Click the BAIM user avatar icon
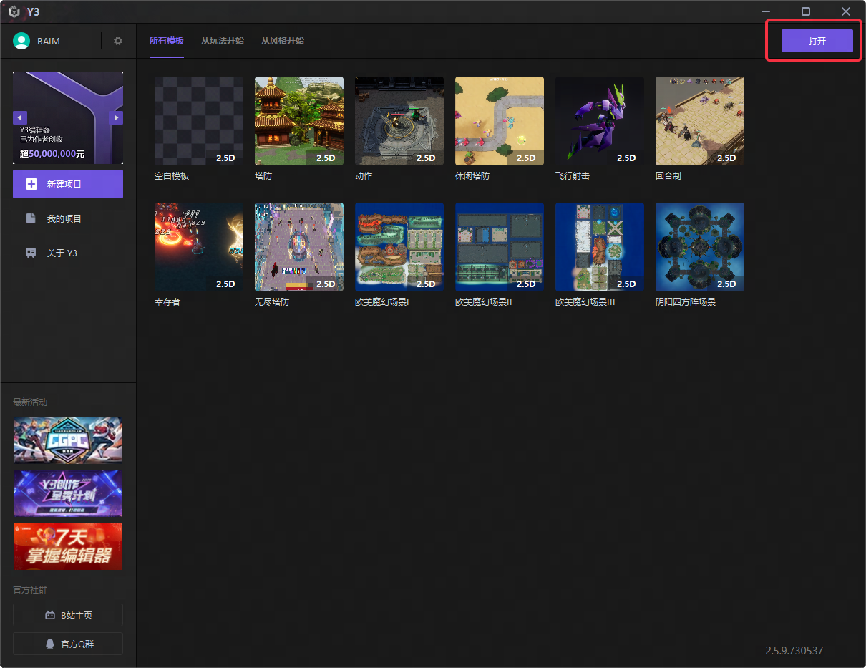 click(x=21, y=41)
